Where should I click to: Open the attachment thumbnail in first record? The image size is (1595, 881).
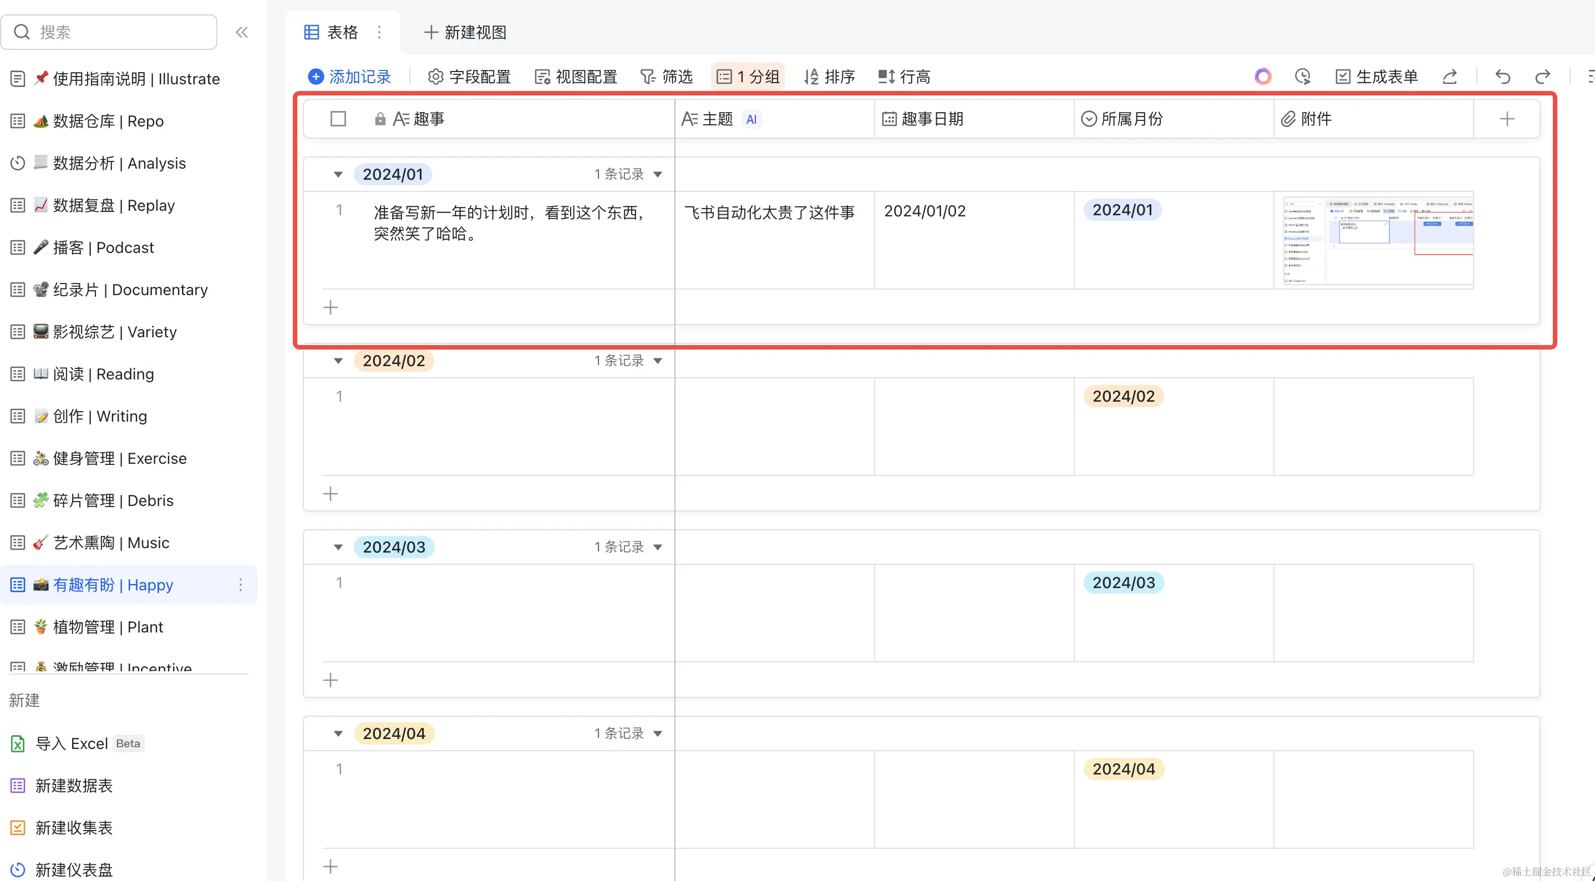[1378, 240]
